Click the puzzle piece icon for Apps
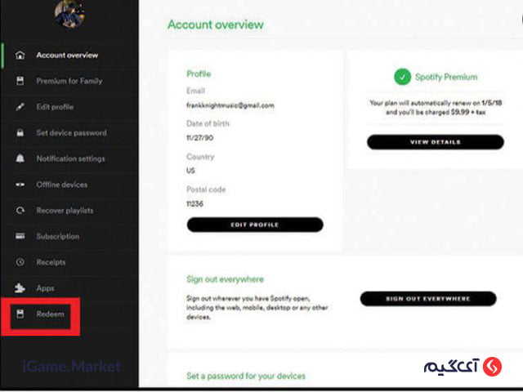Viewport: 523px width, 392px height. pyautogui.click(x=20, y=287)
